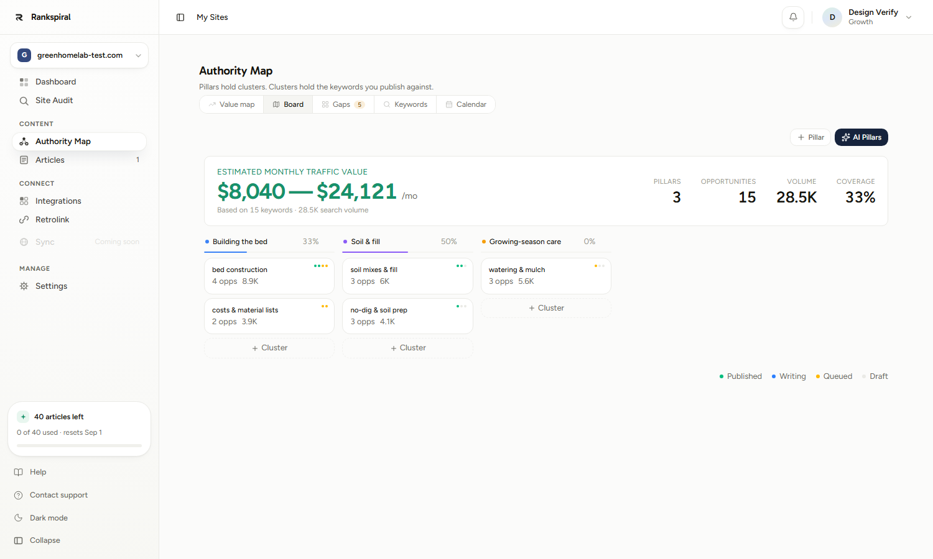Open Help link
The width and height of the screenshot is (933, 559).
[38, 472]
